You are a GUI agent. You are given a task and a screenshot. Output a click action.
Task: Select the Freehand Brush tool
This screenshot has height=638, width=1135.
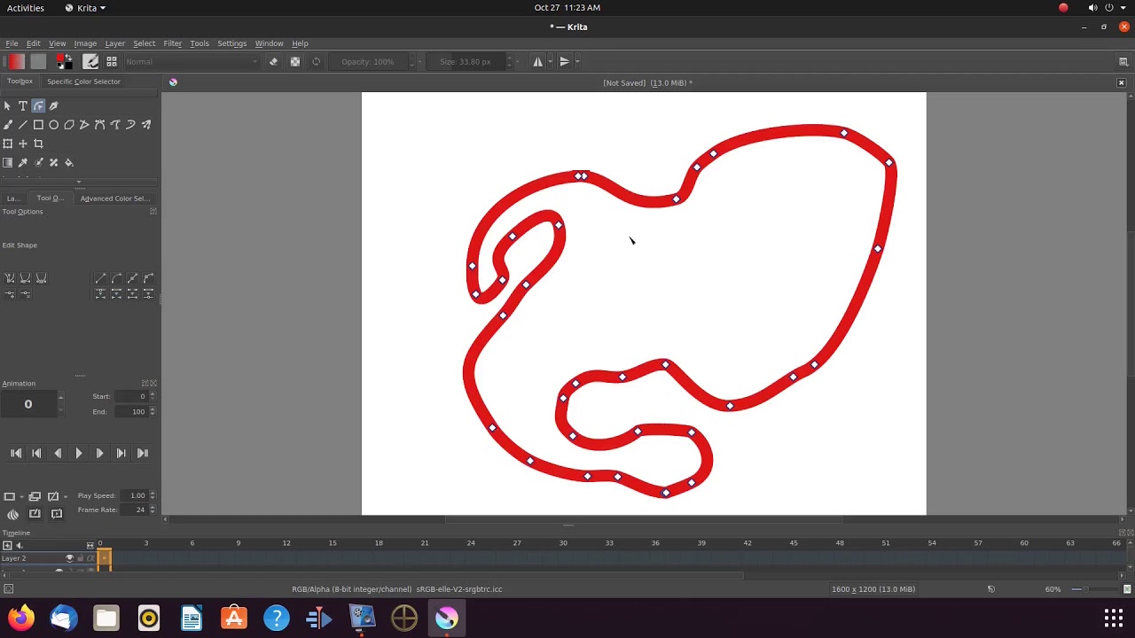(x=8, y=125)
